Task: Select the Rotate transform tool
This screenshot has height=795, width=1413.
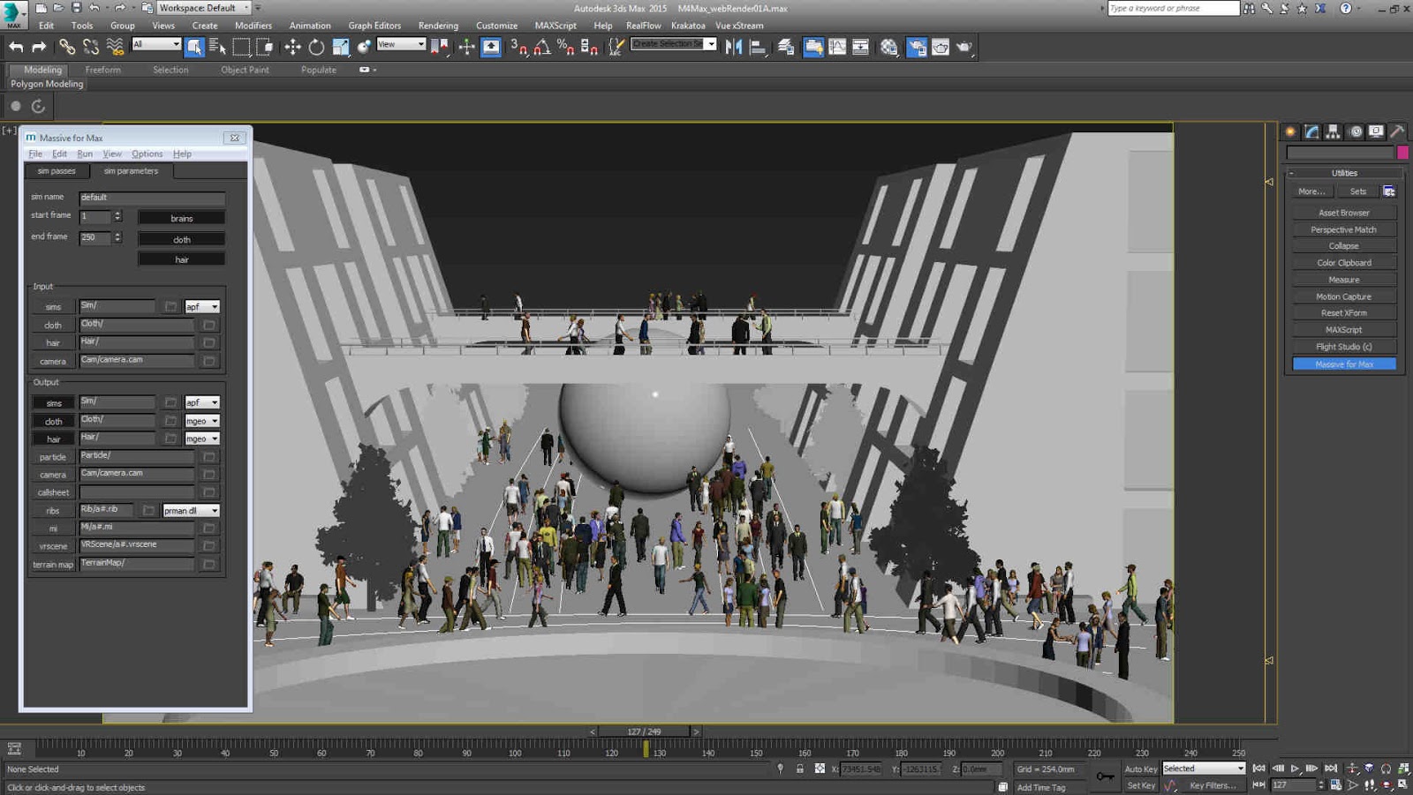Action: [316, 48]
